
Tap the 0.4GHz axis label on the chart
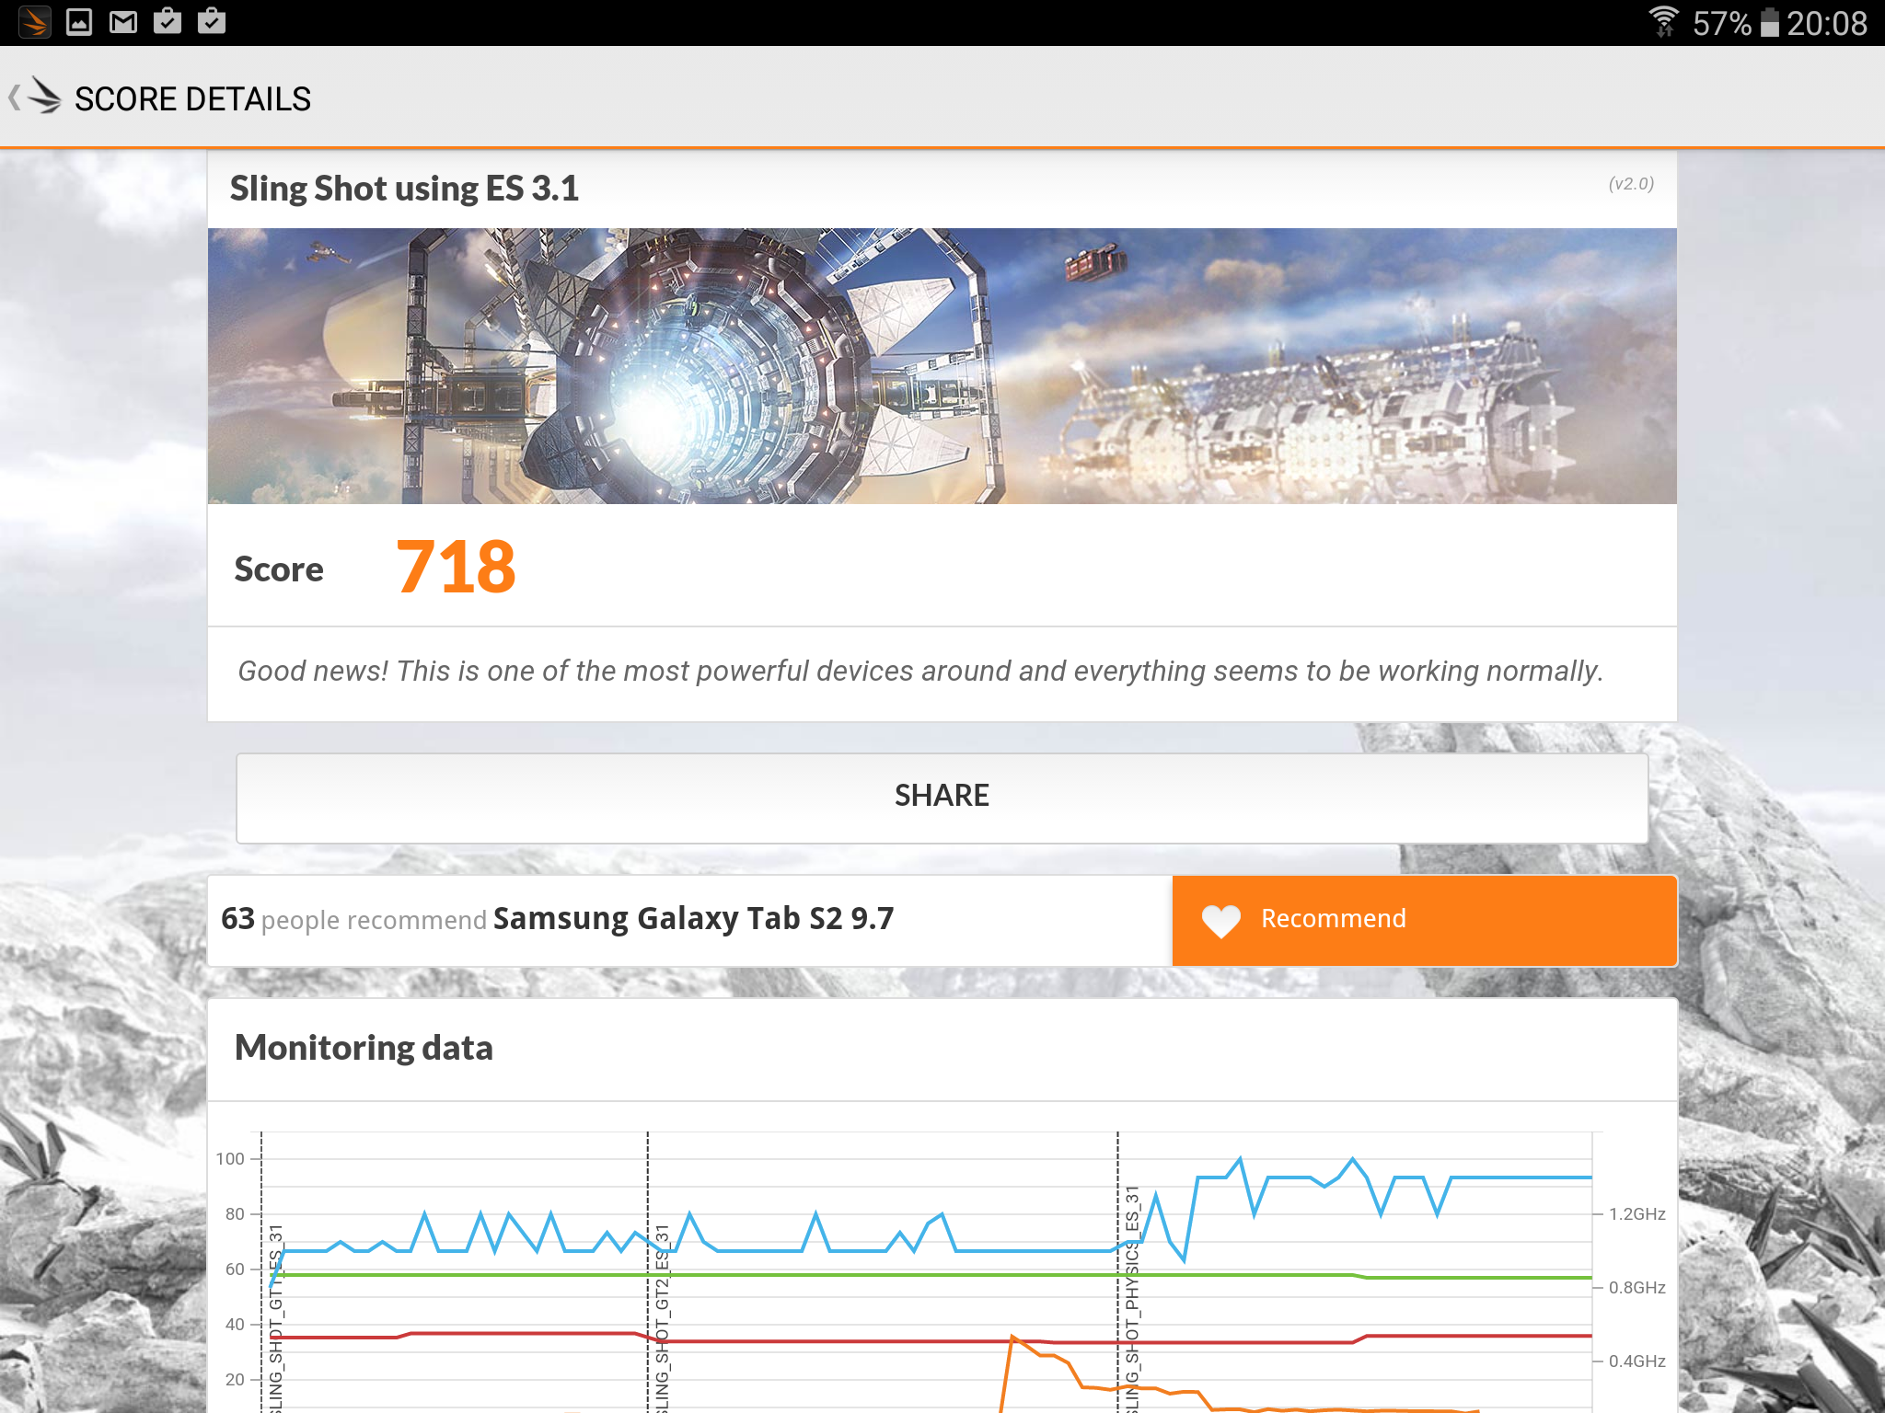point(1636,1361)
